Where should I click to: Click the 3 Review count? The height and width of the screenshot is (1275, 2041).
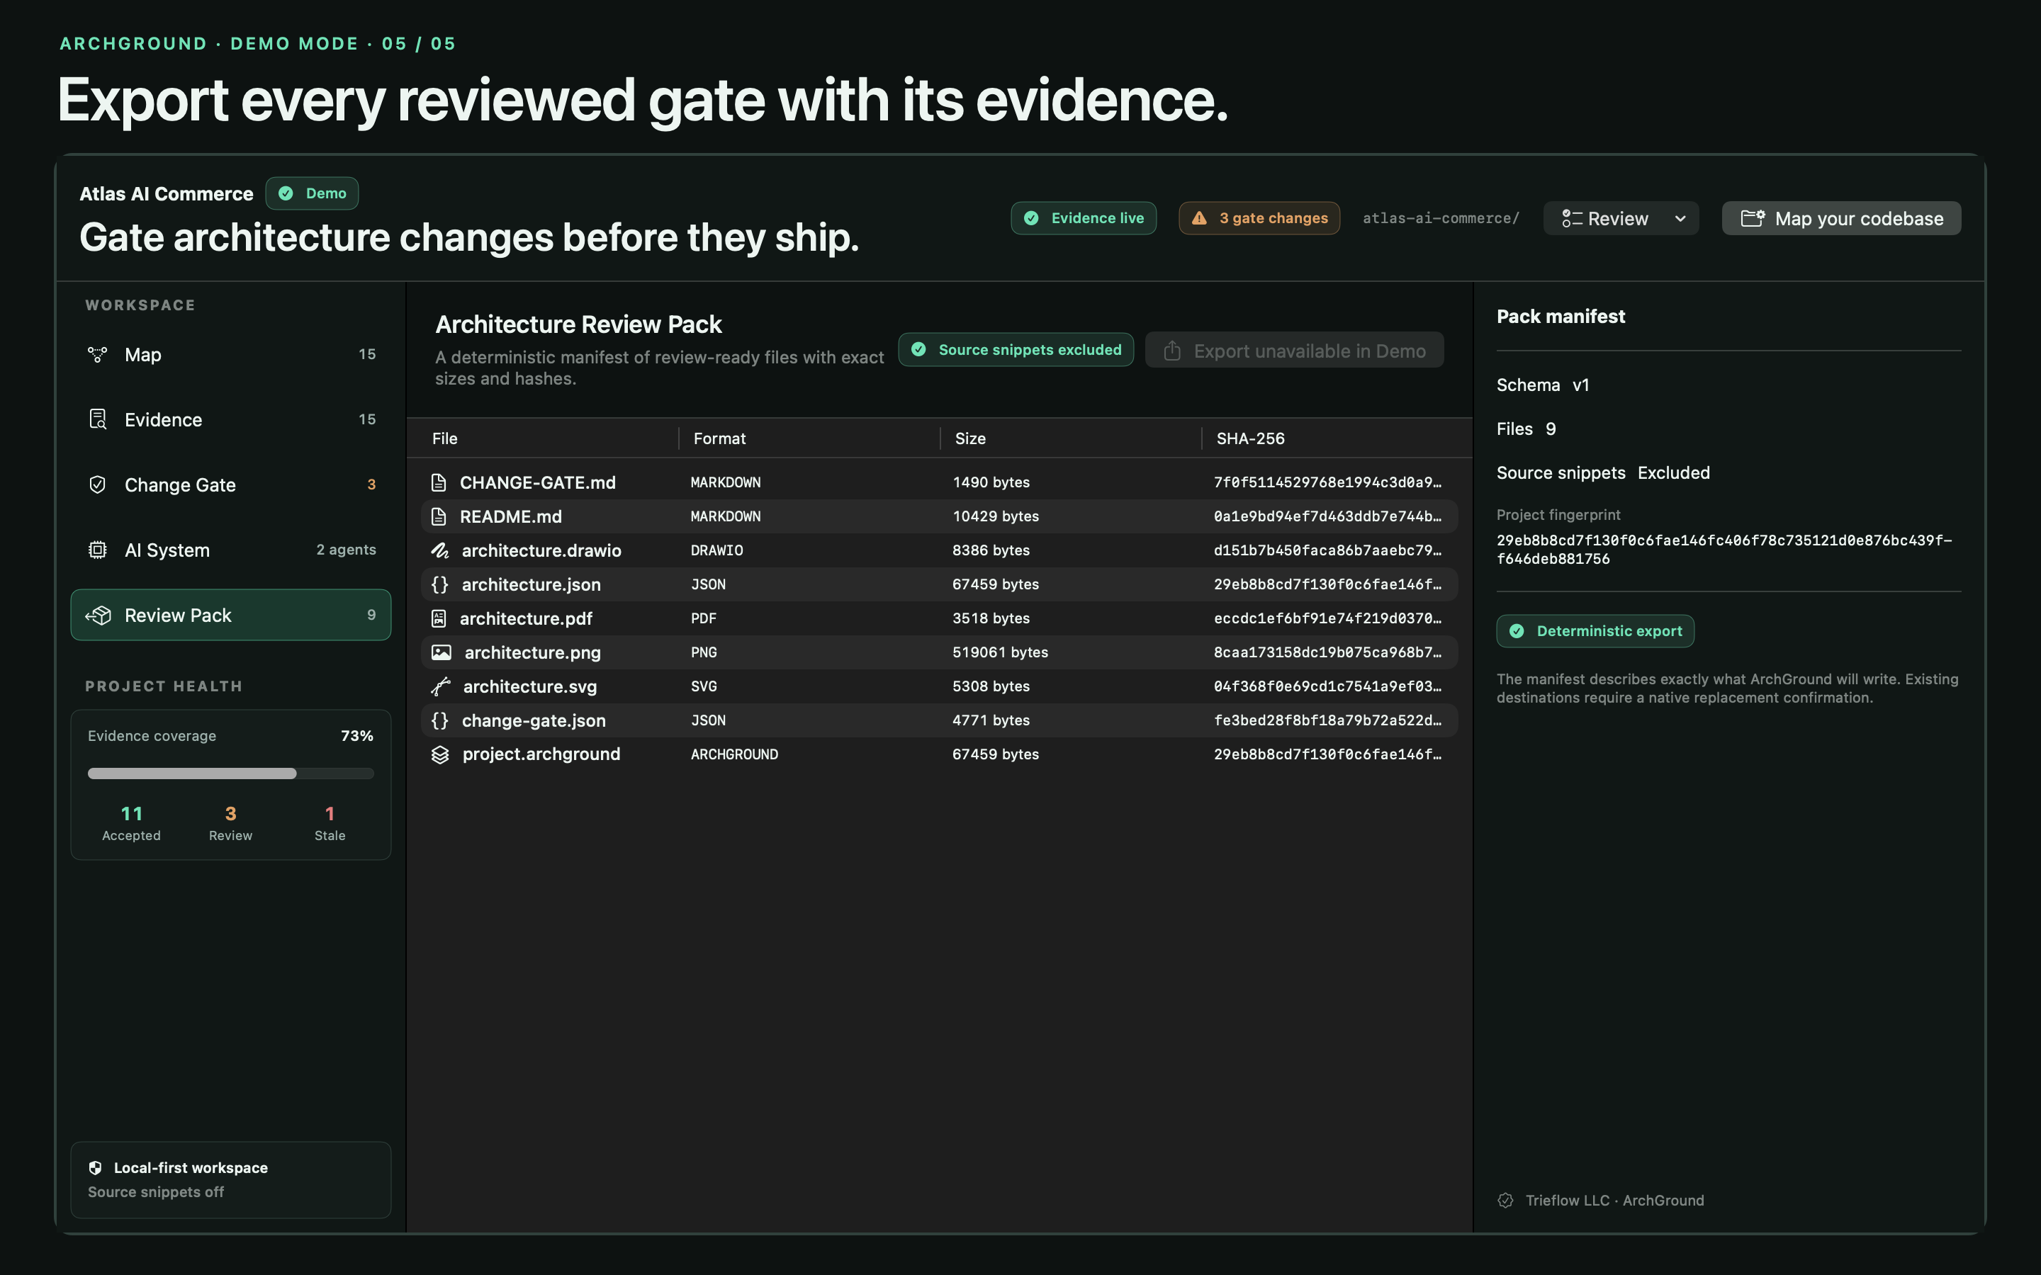(230, 823)
